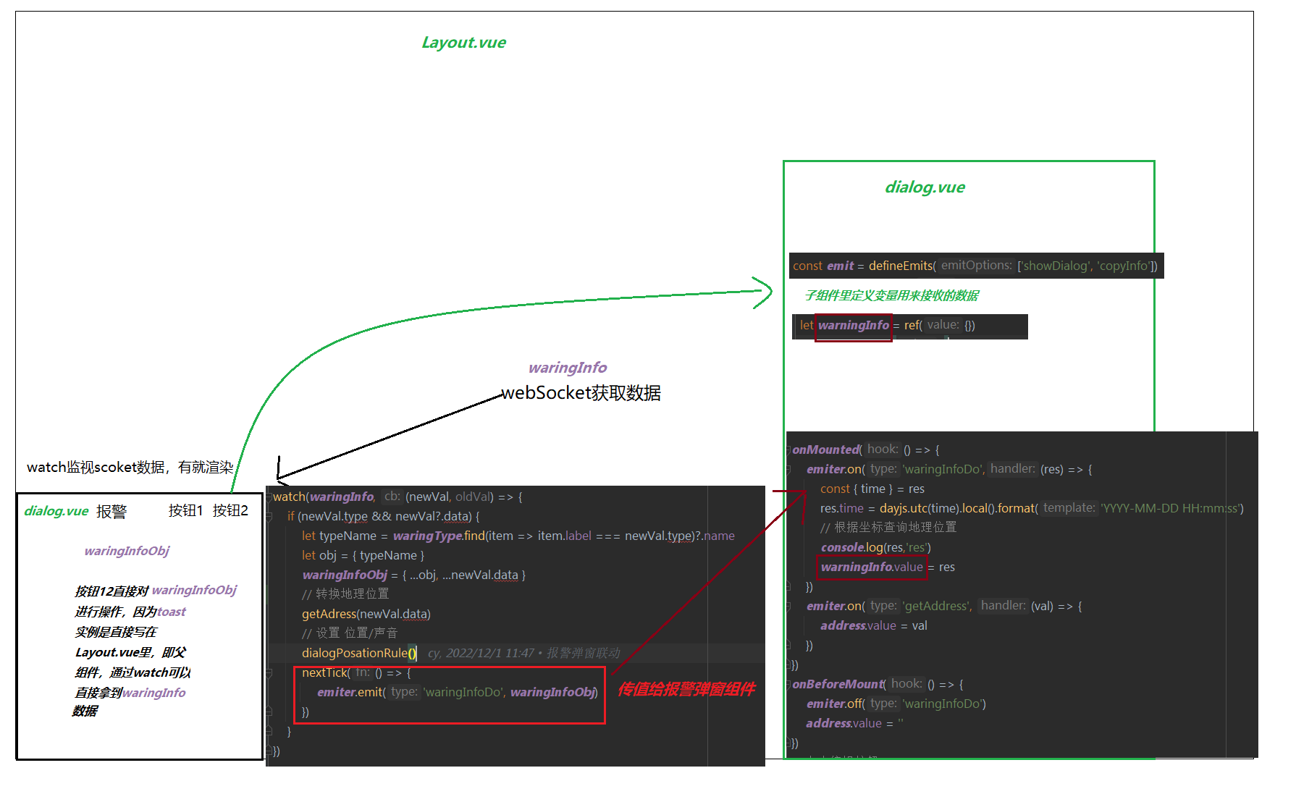Click the red note 传值给报警弹窗组件

[x=686, y=689]
